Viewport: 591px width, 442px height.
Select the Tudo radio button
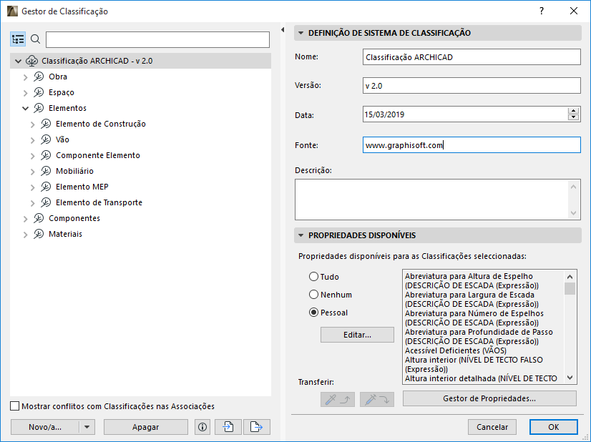[x=314, y=277]
